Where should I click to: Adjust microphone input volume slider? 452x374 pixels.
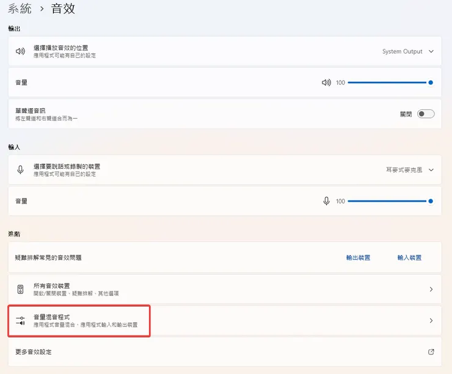[x=390, y=201]
